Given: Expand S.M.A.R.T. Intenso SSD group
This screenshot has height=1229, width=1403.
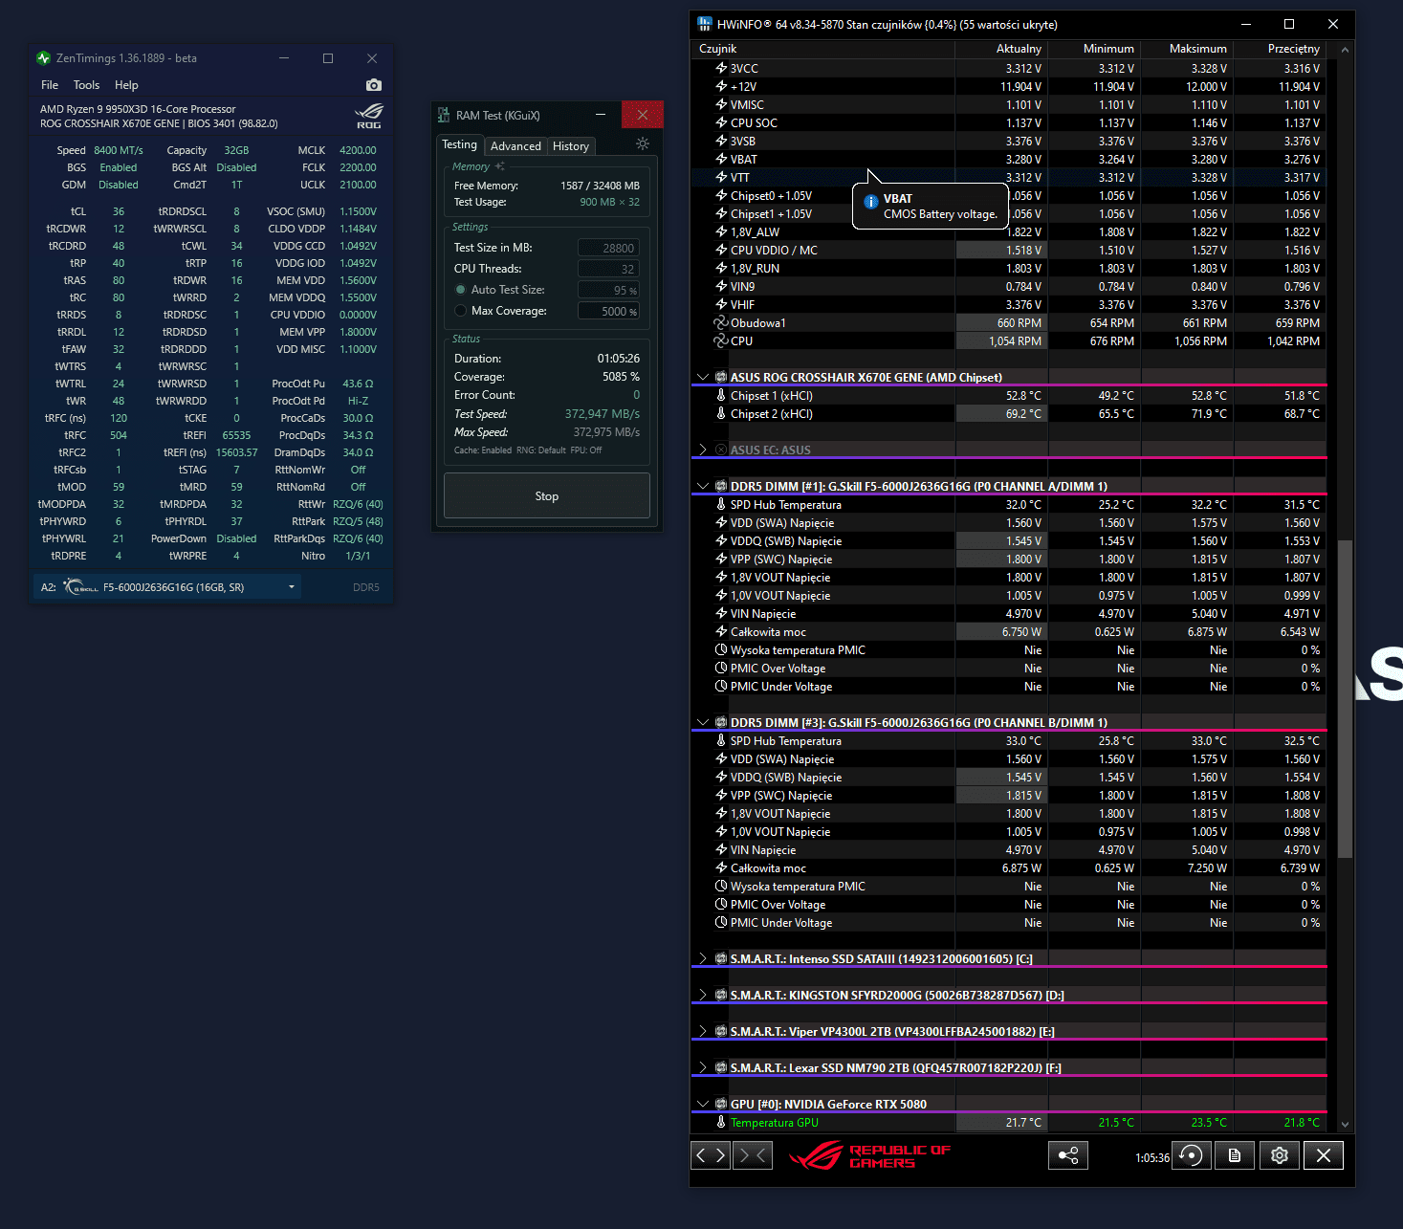Looking at the screenshot, I should (703, 959).
